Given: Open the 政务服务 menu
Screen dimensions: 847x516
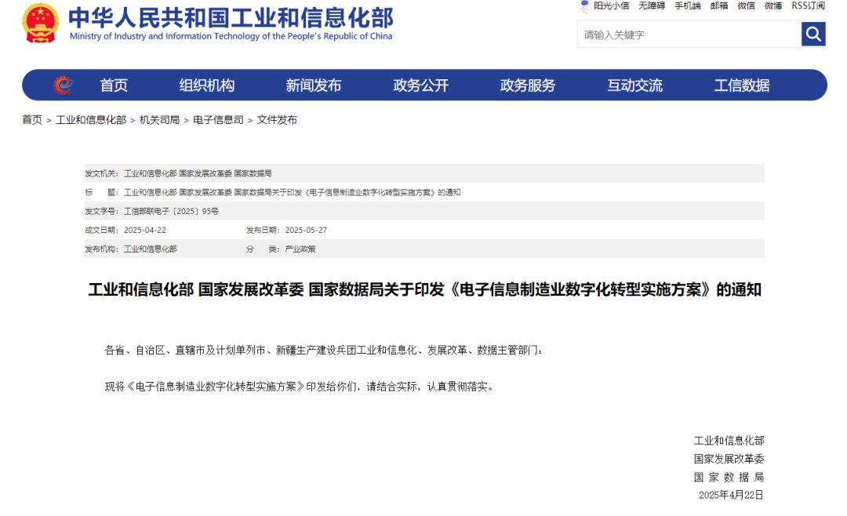Looking at the screenshot, I should coord(528,85).
